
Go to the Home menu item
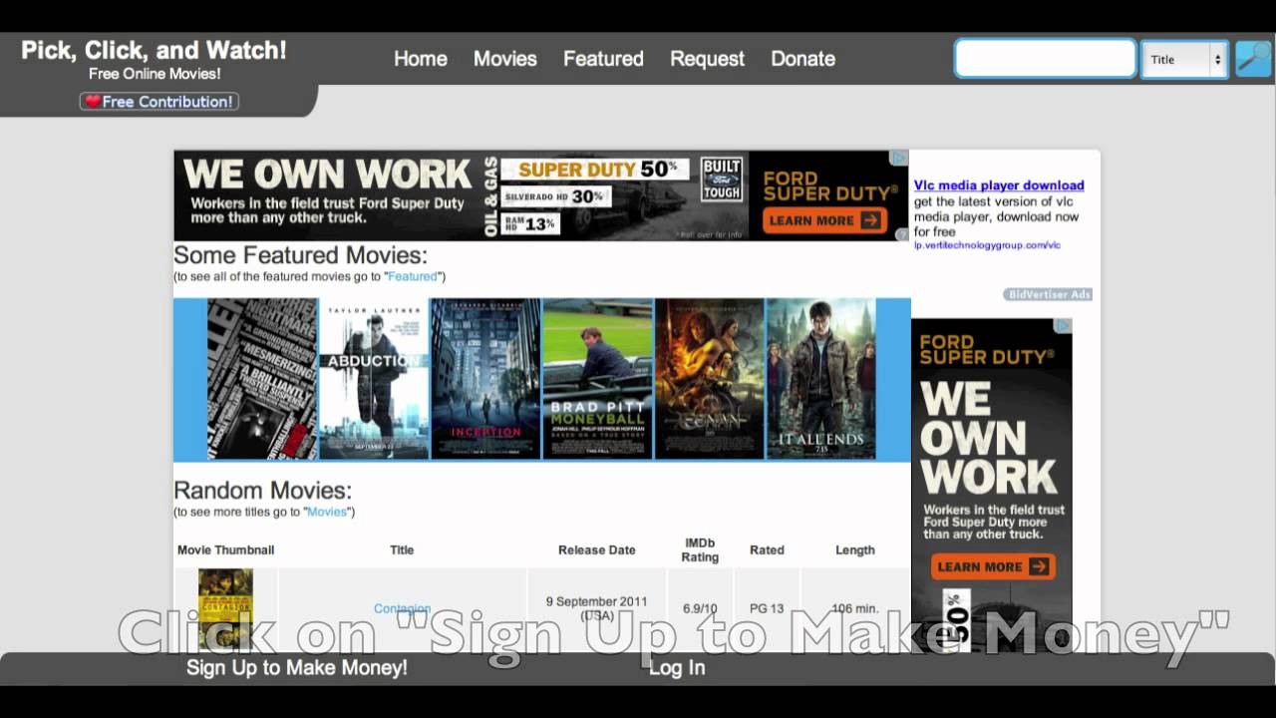coord(421,59)
